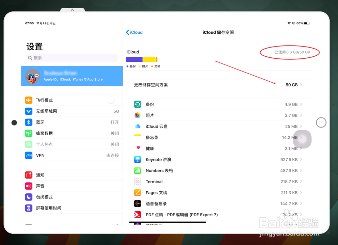The image size is (338, 245).
Task: Tap the Voice Memos (语音备忘录) icon
Action: pos(138,203)
